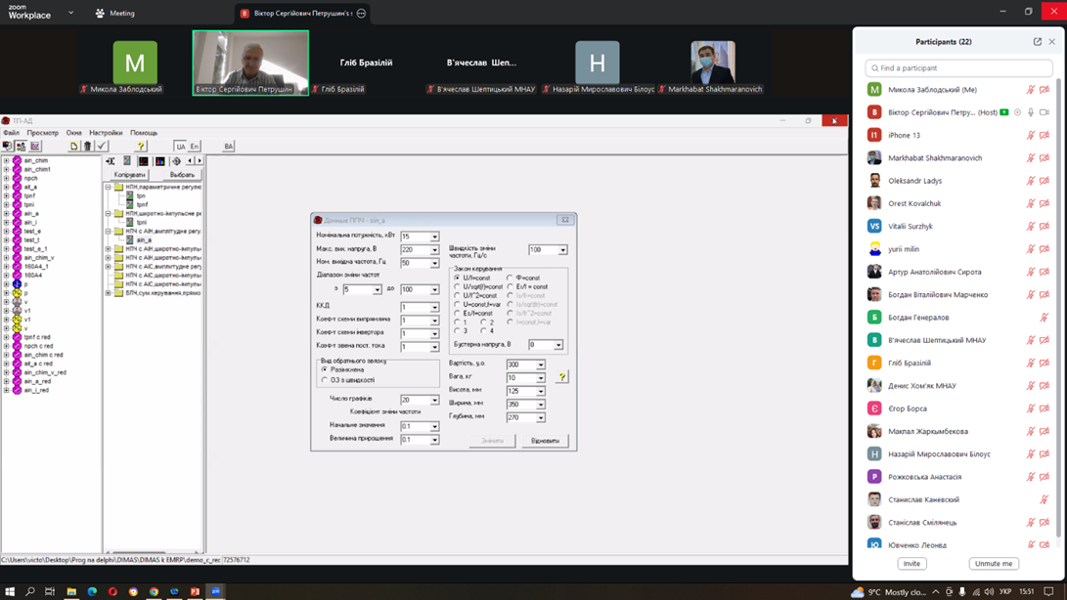Collapse the НПН,параметричне регулювання folder
The image size is (1067, 600).
[x=108, y=187]
